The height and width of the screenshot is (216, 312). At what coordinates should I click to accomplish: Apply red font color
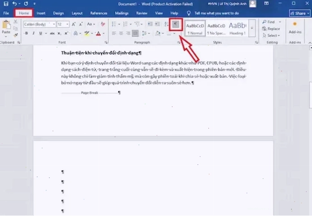(x=98, y=33)
